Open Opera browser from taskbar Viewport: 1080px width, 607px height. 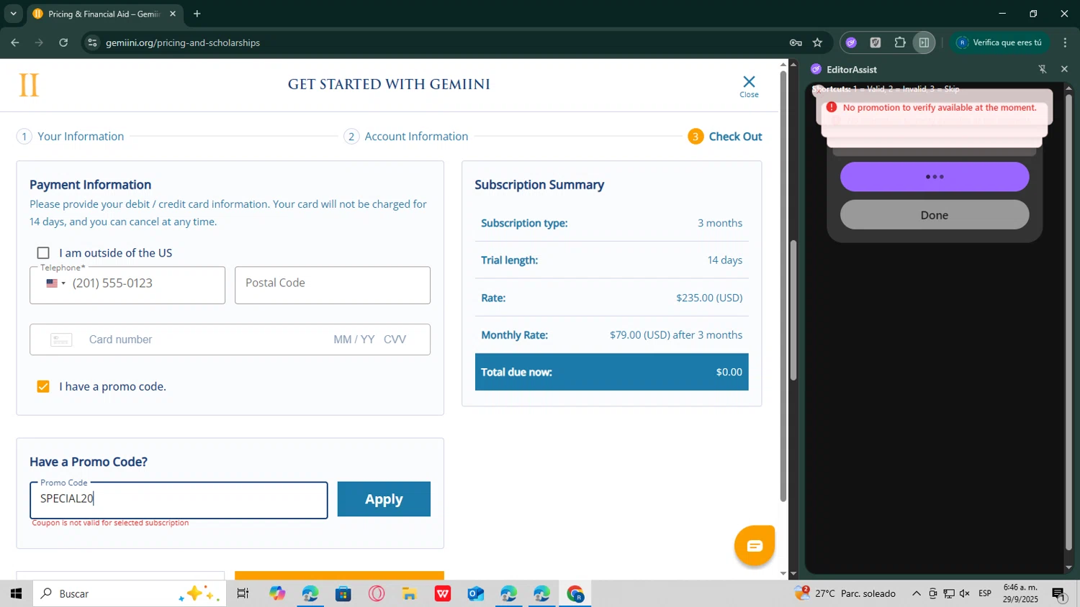[377, 593]
